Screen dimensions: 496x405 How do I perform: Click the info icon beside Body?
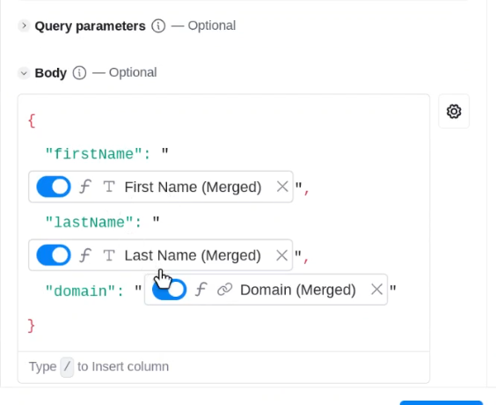pos(79,73)
